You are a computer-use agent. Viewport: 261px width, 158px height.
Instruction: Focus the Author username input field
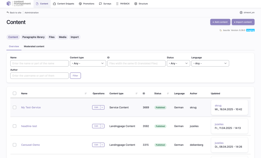click(39, 76)
